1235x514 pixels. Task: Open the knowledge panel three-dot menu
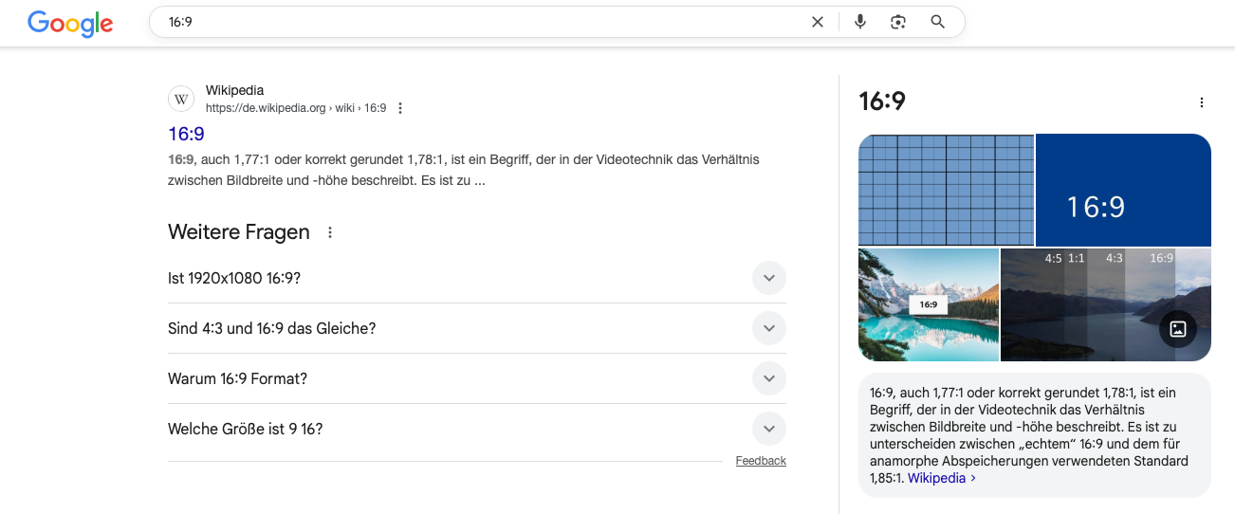click(1202, 102)
